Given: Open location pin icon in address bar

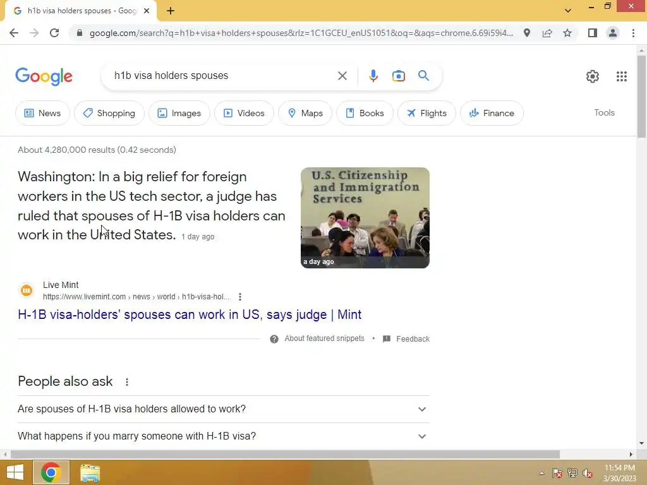Looking at the screenshot, I should 527,33.
